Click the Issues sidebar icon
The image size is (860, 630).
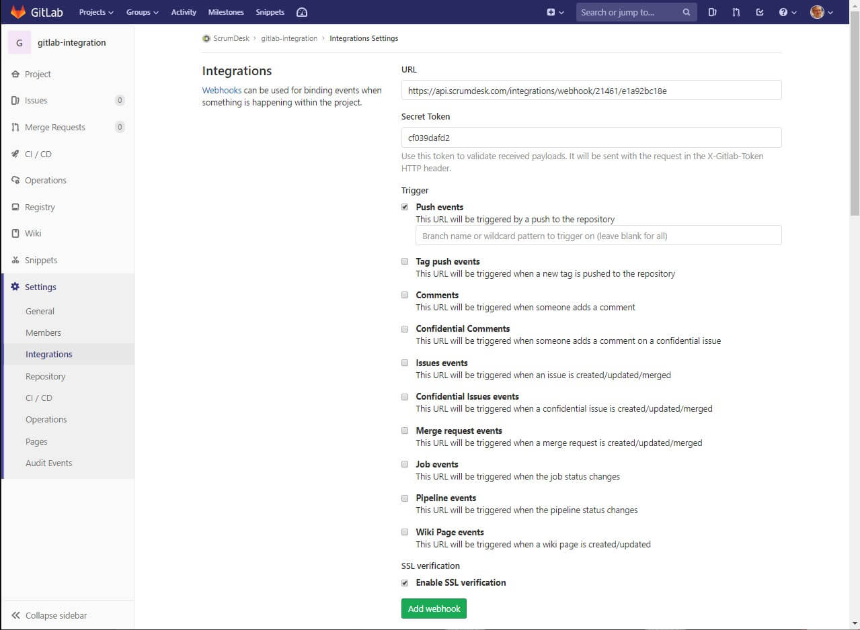coord(15,101)
